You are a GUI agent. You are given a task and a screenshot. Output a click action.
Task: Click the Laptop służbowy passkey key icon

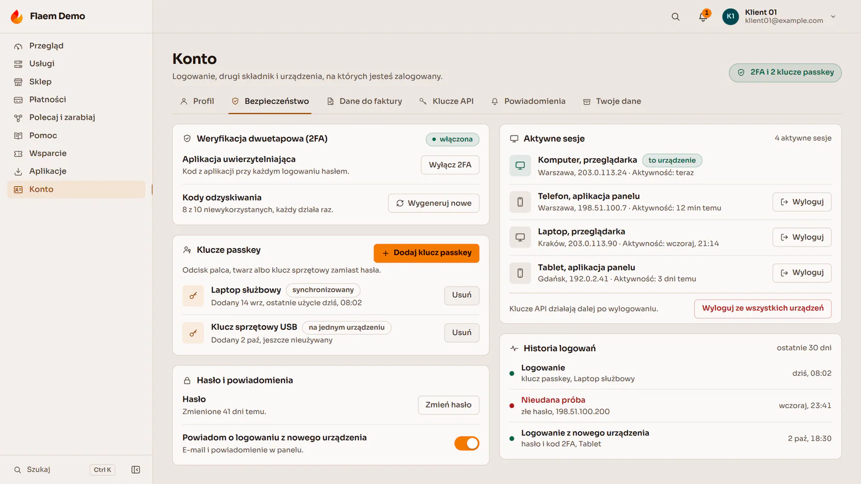[193, 296]
